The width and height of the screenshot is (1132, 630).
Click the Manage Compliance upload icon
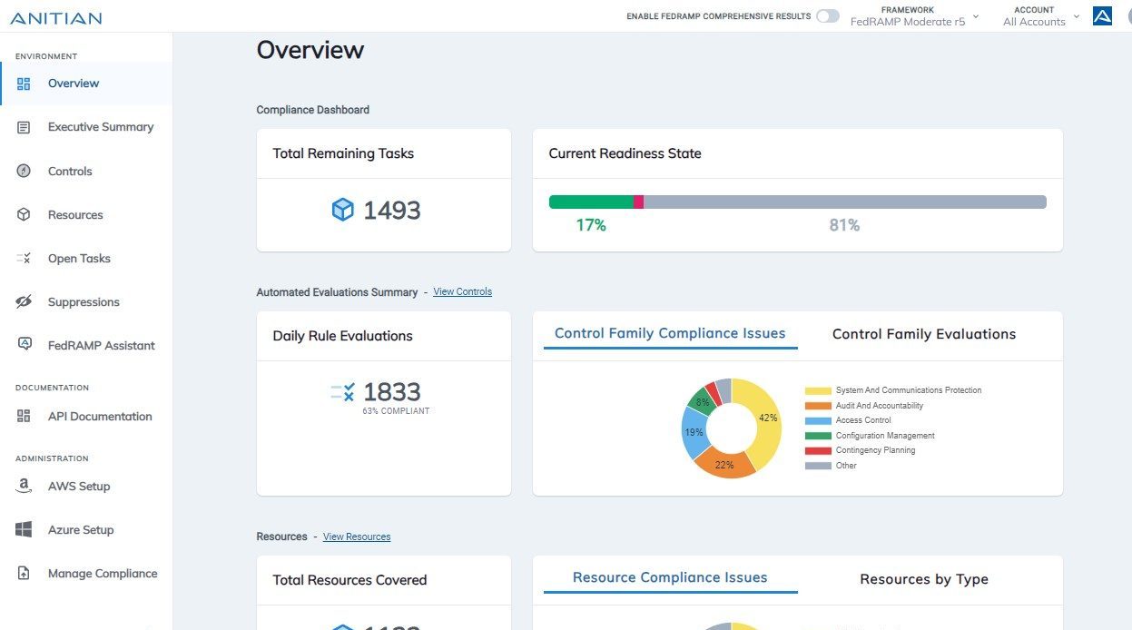pos(24,574)
